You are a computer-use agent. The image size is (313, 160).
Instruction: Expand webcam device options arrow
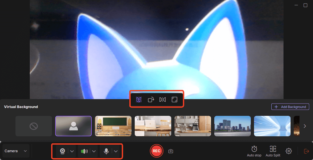coord(72,151)
